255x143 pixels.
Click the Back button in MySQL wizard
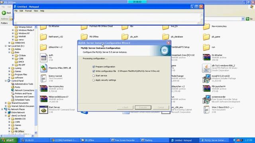[125, 107]
